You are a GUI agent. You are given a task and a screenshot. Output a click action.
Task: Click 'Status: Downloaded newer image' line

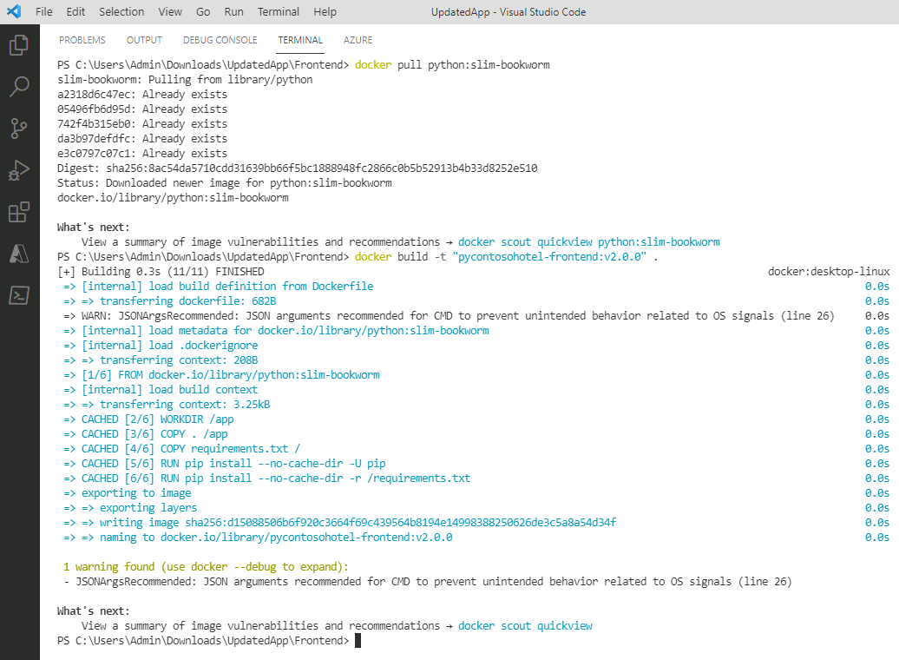click(224, 183)
